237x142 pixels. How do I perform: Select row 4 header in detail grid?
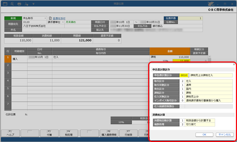pos(8,82)
